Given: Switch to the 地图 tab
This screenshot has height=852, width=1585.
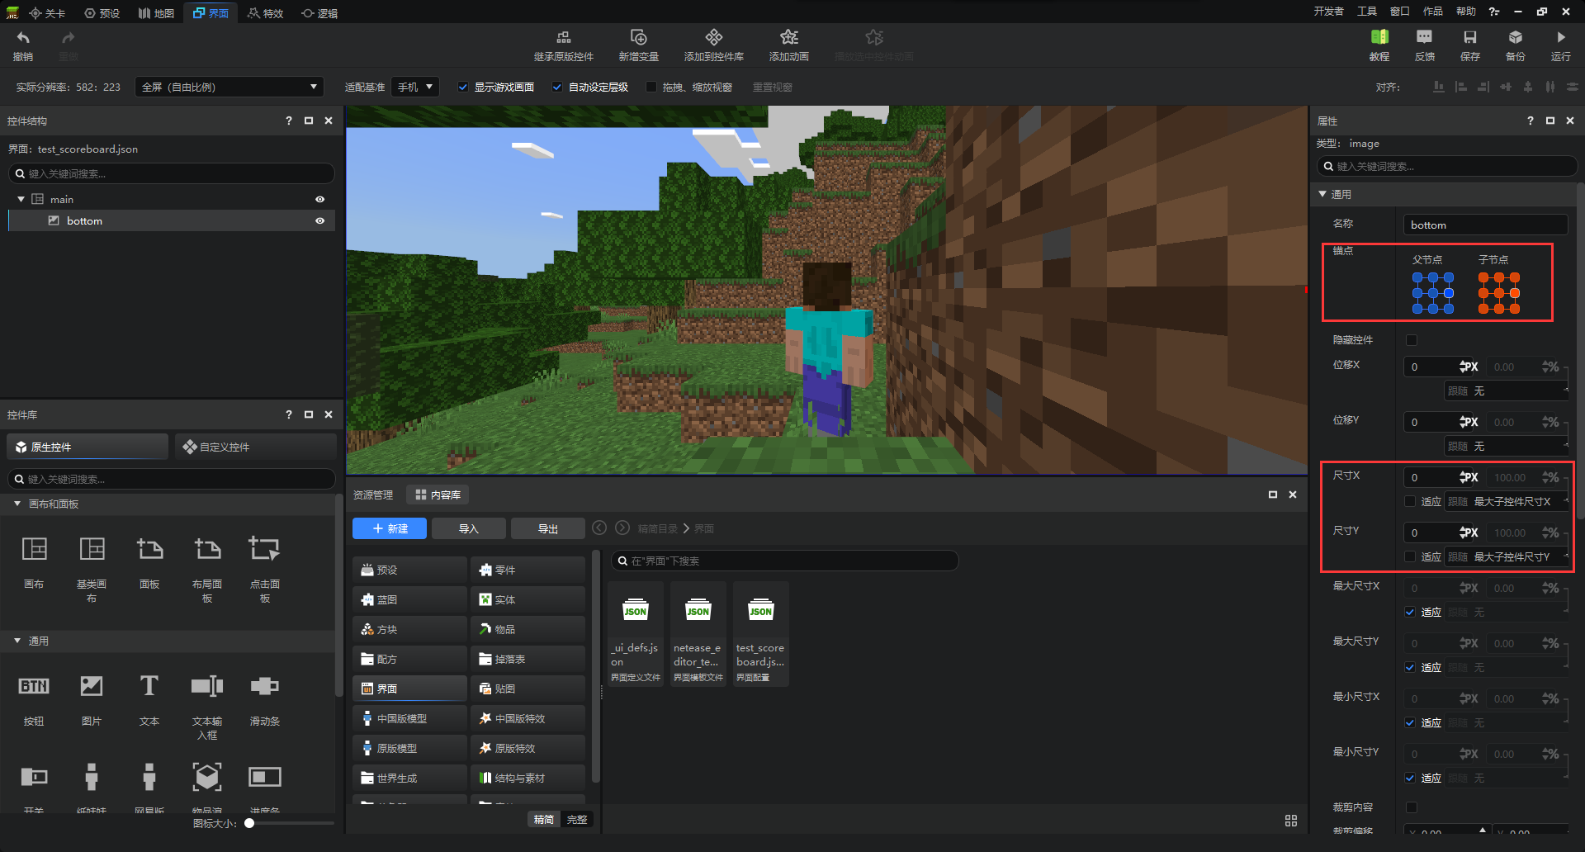Looking at the screenshot, I should point(156,13).
